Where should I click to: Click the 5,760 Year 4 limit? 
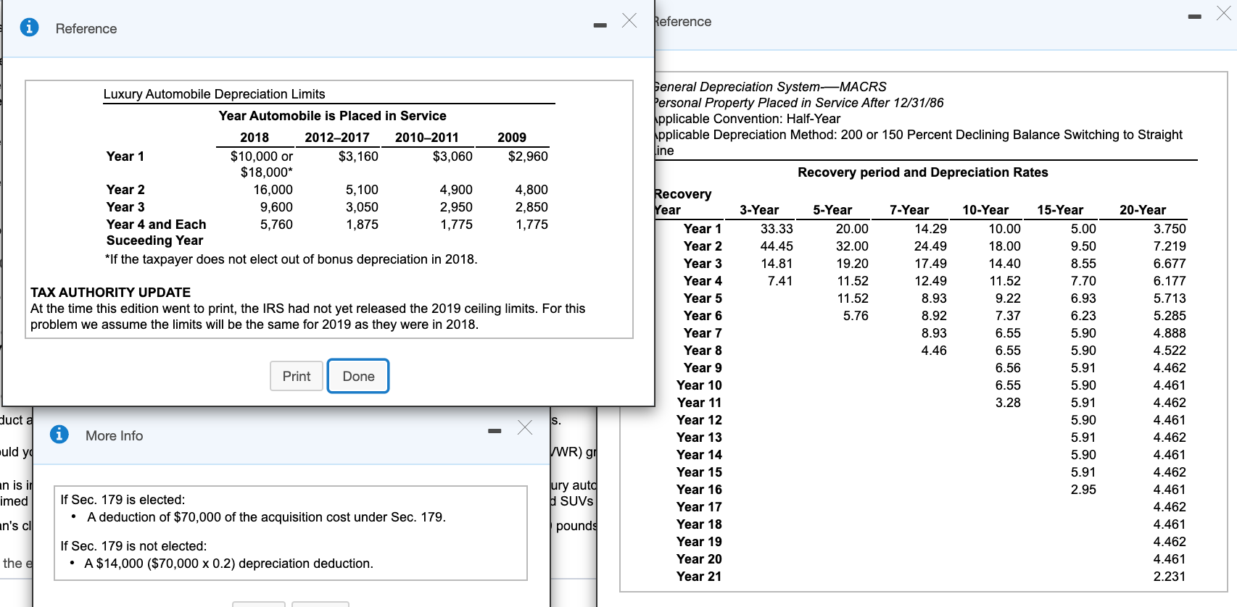tap(276, 225)
